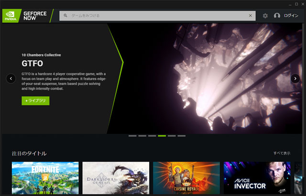Click the 注目のタイトル section heading
This screenshot has width=306, height=196.
[x=29, y=153]
